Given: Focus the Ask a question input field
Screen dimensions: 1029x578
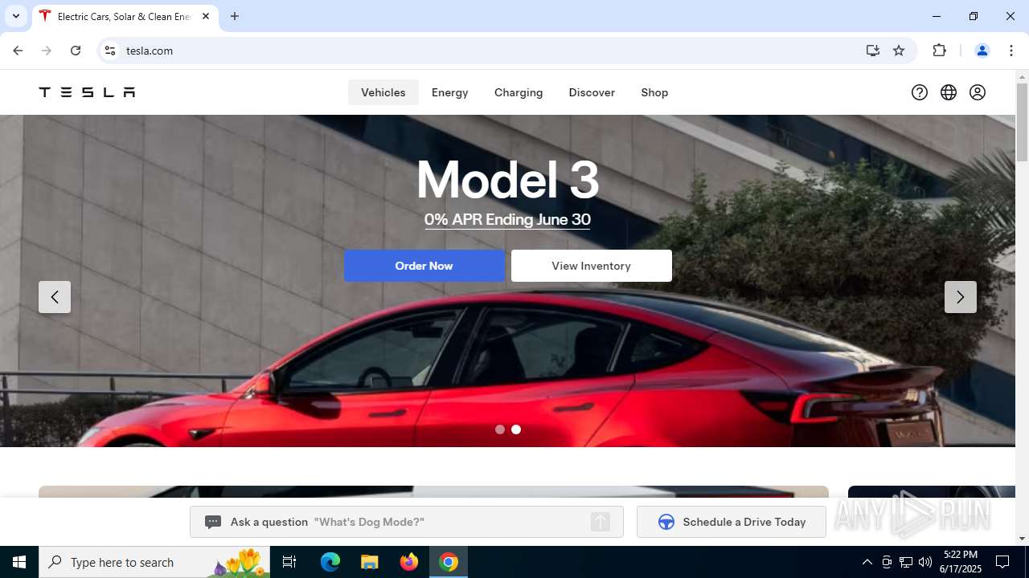Looking at the screenshot, I should [x=407, y=522].
